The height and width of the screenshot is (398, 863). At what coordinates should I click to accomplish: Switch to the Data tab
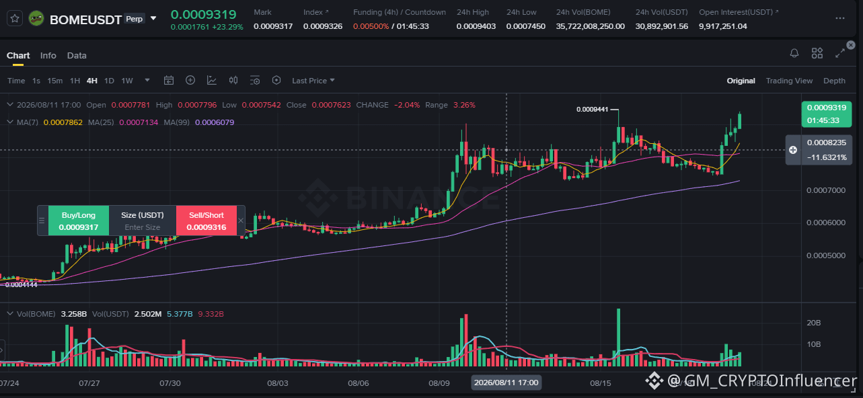point(77,55)
